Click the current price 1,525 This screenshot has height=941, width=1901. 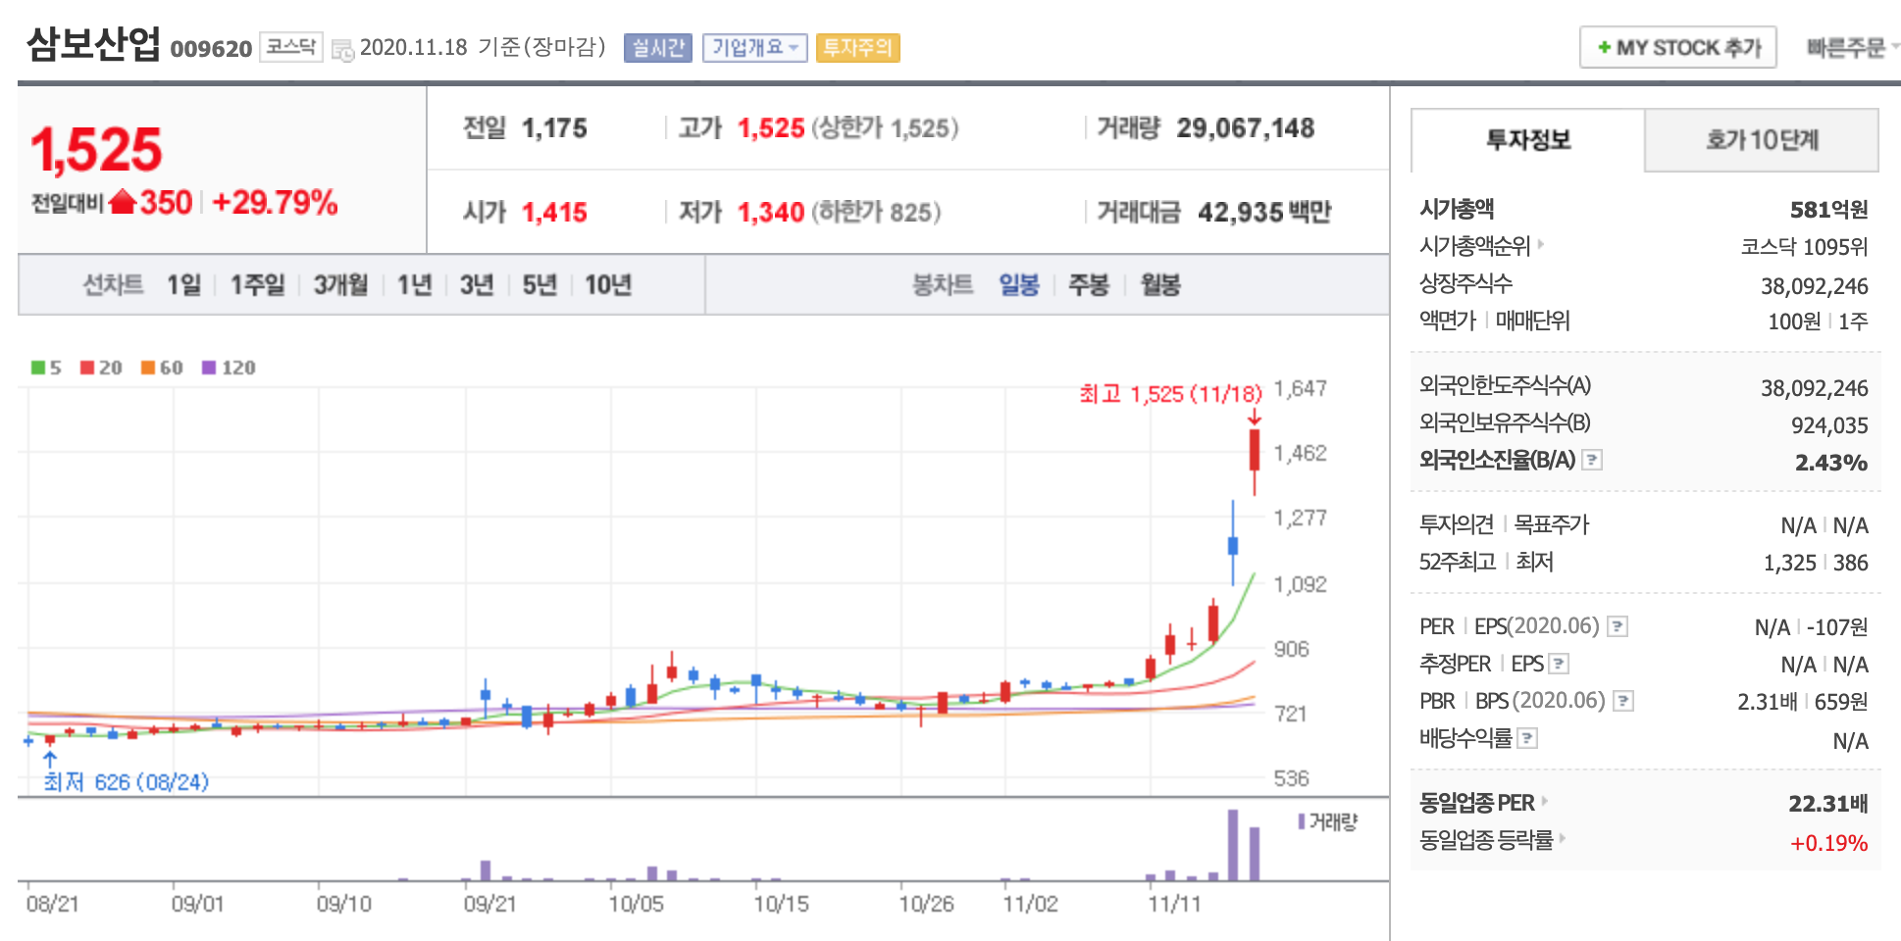tap(96, 150)
